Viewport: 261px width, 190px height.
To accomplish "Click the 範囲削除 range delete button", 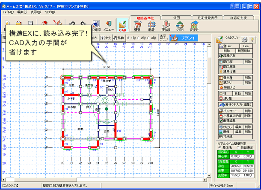I will pos(244,51).
